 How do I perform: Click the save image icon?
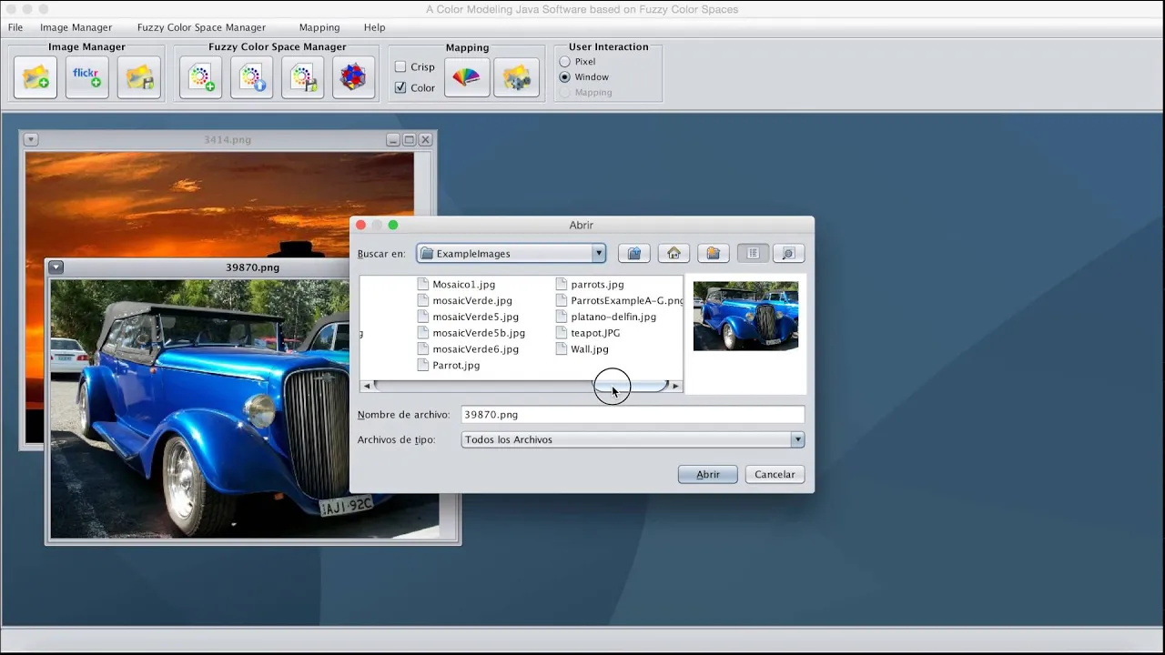[139, 77]
